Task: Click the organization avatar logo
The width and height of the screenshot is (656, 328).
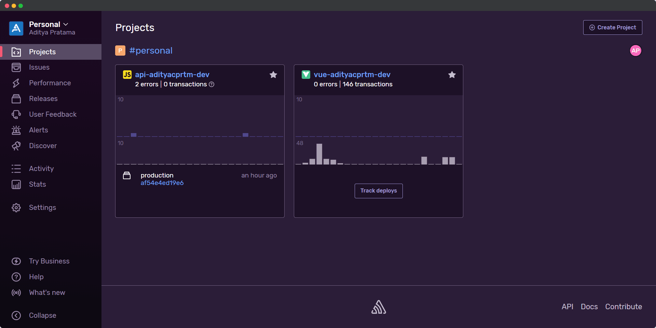Action: pos(16,28)
